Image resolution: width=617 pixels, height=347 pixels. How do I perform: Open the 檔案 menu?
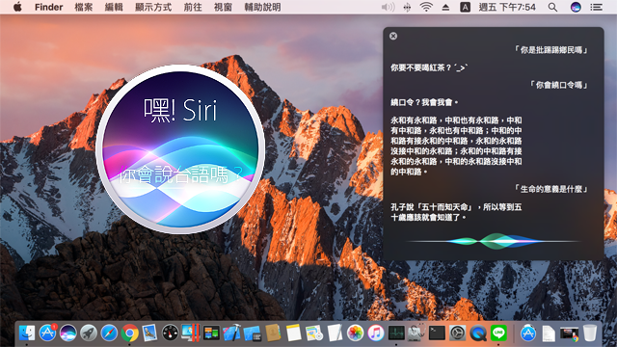click(x=84, y=7)
